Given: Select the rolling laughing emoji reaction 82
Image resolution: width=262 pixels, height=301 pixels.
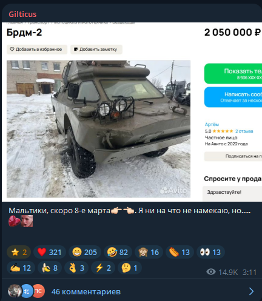Looking at the screenshot, I should (x=118, y=252).
